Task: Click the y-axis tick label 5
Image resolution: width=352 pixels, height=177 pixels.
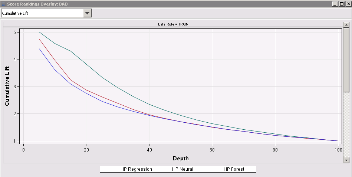Action: [x=14, y=32]
